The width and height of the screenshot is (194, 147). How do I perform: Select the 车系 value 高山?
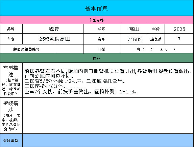[x=134, y=29]
